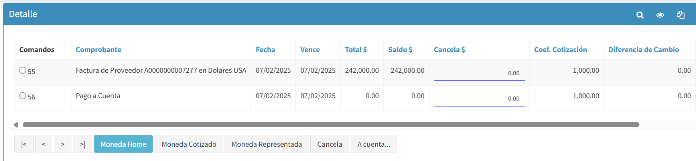
Task: Switch to Moneda Cotizado view
Action: pyautogui.click(x=189, y=144)
